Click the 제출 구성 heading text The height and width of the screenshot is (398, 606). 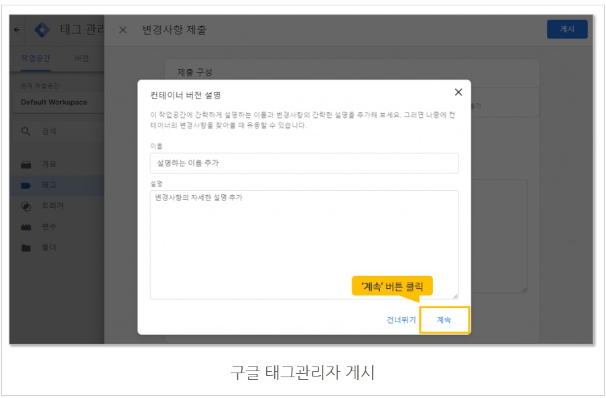point(195,72)
